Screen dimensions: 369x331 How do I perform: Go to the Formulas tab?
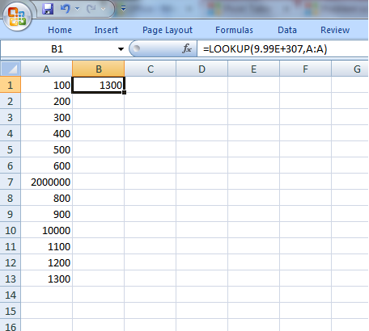(234, 30)
